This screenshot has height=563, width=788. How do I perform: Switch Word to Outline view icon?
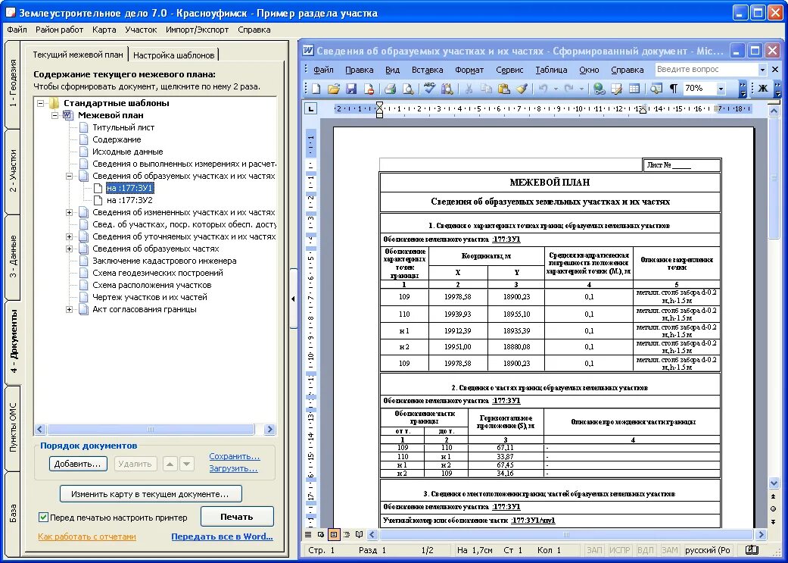(346, 534)
